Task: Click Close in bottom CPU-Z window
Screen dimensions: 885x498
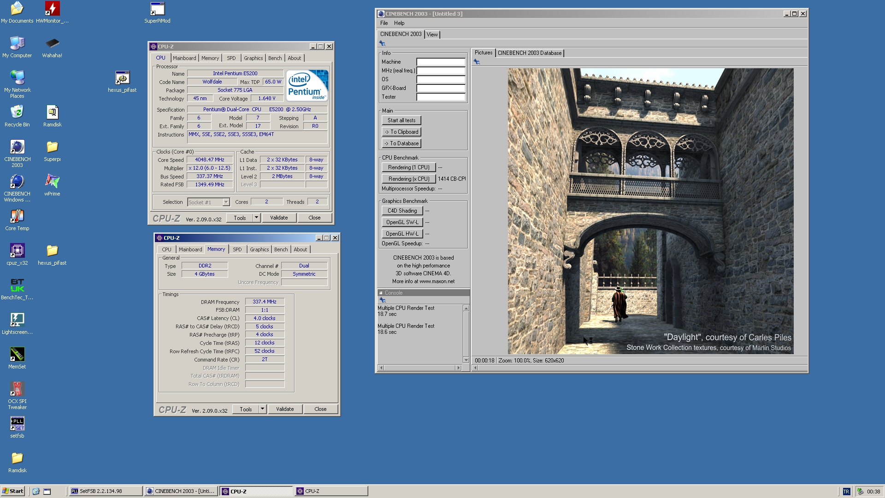Action: pyautogui.click(x=320, y=409)
